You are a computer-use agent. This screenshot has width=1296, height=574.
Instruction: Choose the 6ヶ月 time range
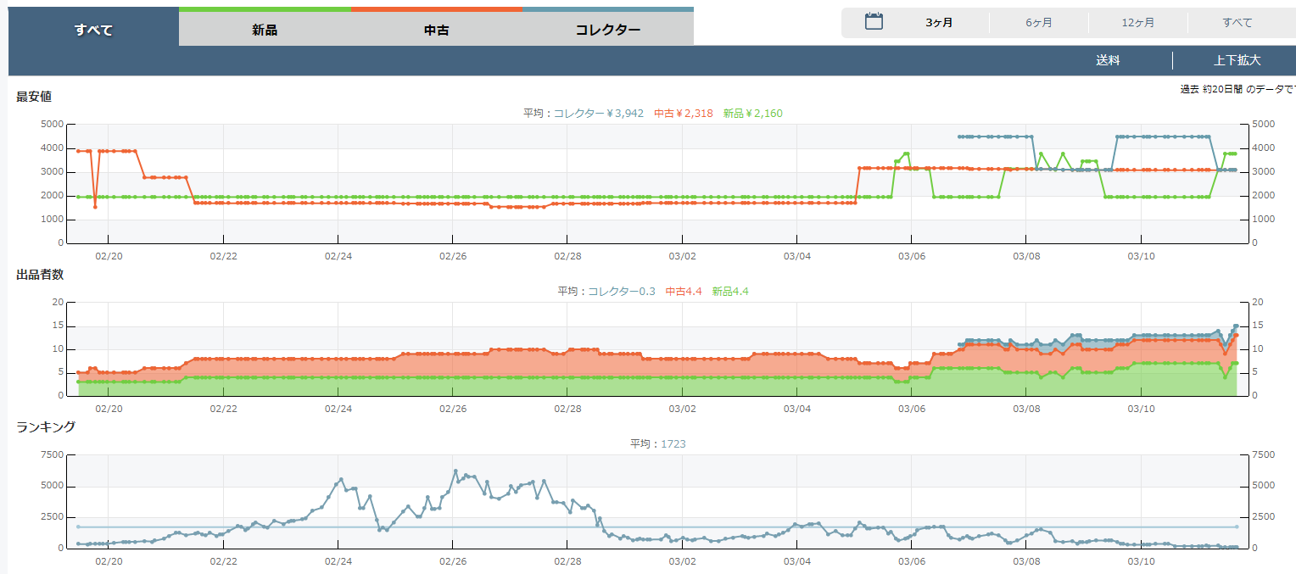(x=1038, y=23)
